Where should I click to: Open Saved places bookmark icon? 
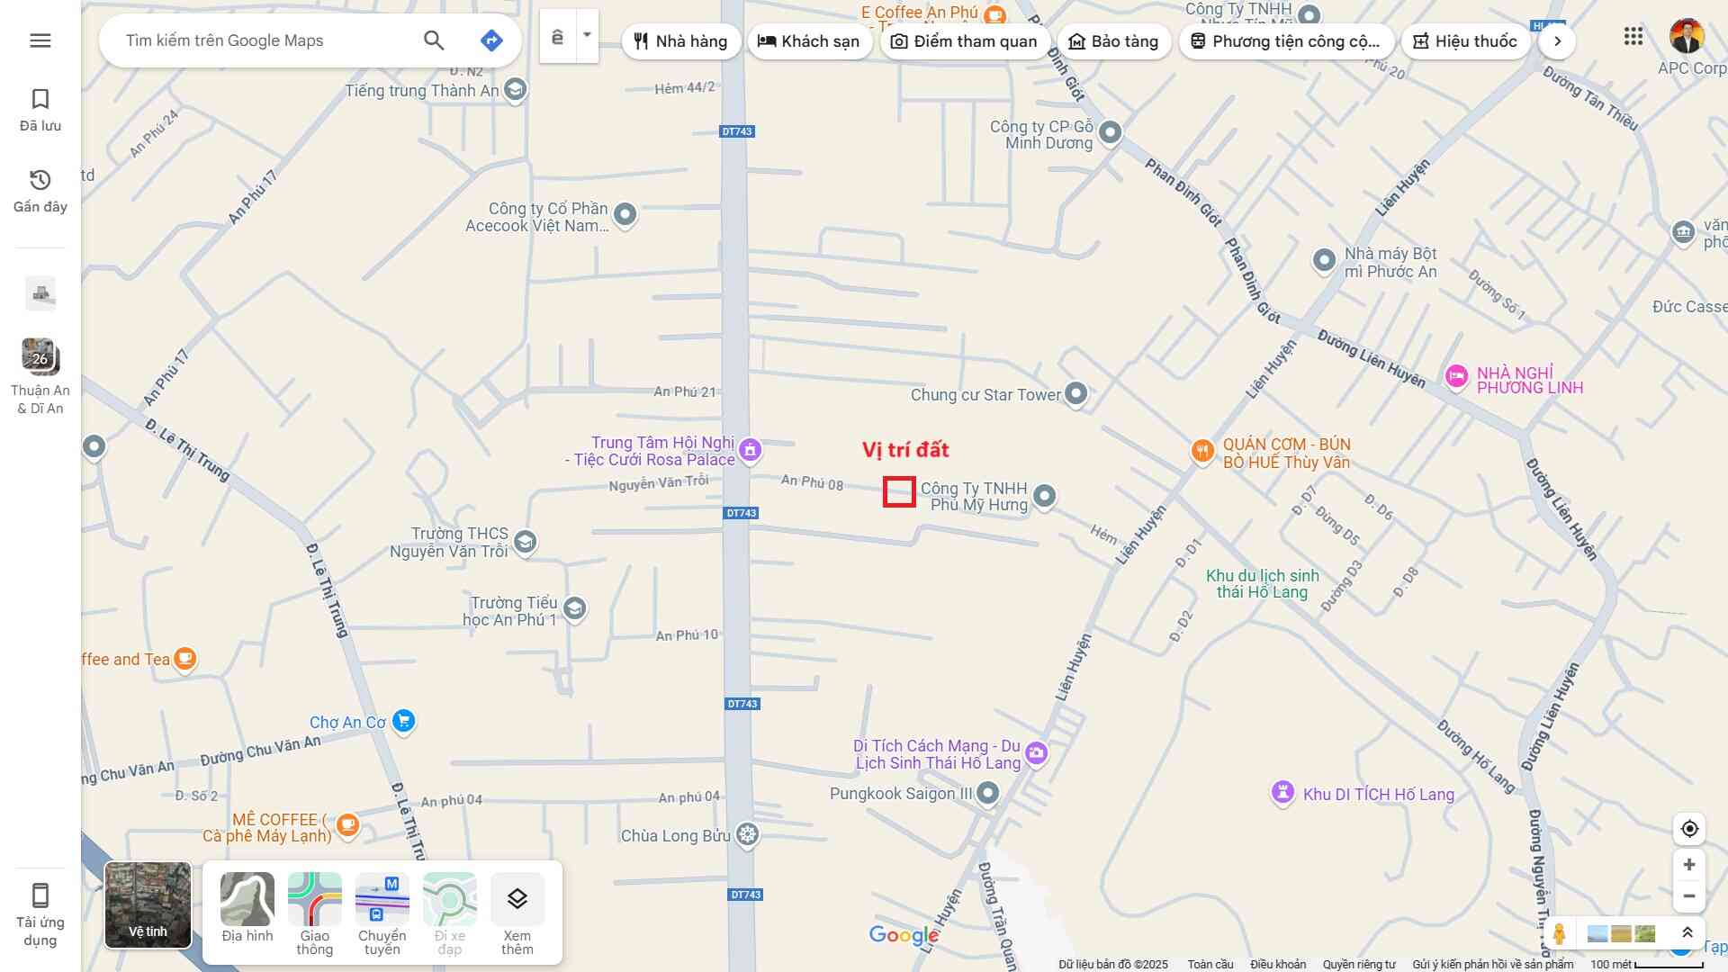click(x=40, y=110)
